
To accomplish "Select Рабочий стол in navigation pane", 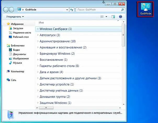I will coord(21,37).
